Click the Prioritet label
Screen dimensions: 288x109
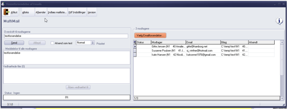[x=101, y=44]
